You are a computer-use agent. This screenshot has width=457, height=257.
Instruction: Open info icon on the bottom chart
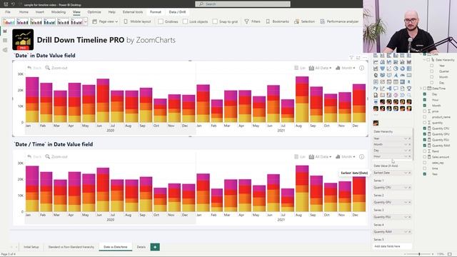click(x=362, y=157)
